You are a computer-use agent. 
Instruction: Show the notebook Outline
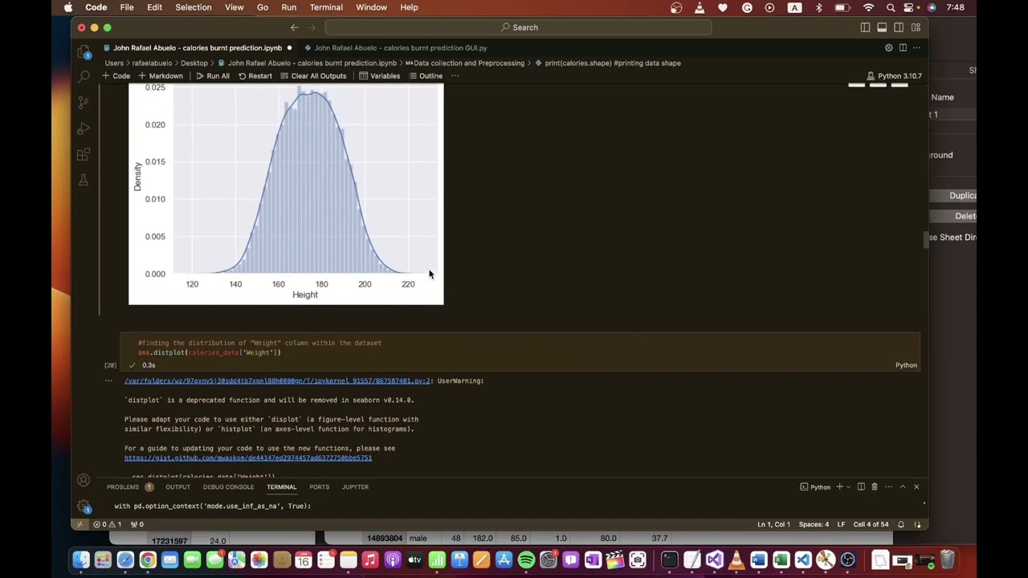(425, 76)
